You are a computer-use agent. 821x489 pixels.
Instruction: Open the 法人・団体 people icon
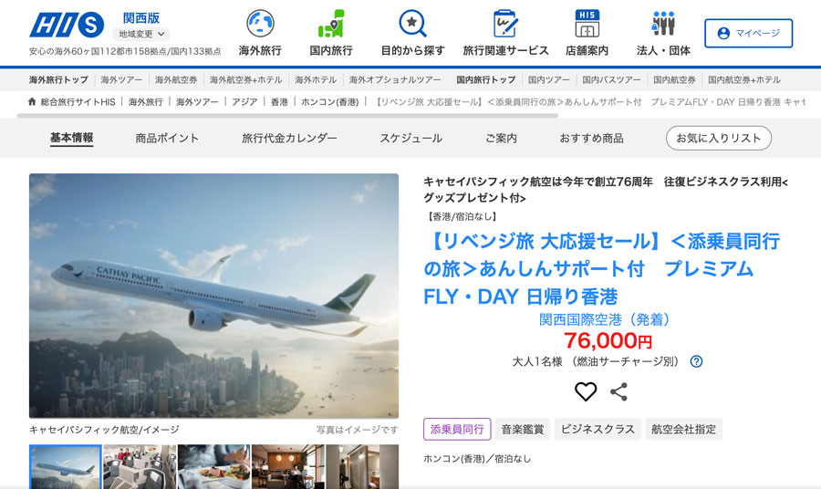click(x=663, y=24)
